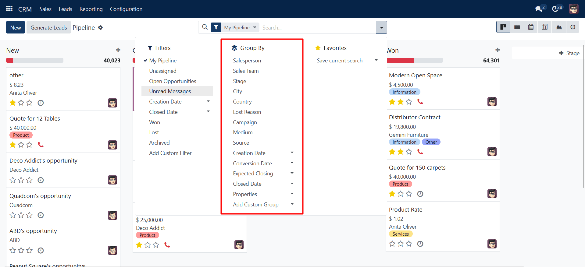Expand Creation Date filter options
This screenshot has width=585, height=267.
(x=208, y=101)
